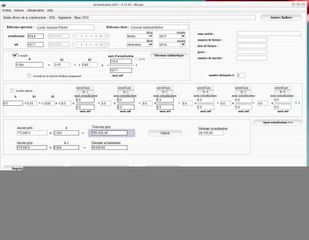Viewport: 309px width, 240px height.
Task: Click the In. 4 index button
Action: (x=205, y=92)
